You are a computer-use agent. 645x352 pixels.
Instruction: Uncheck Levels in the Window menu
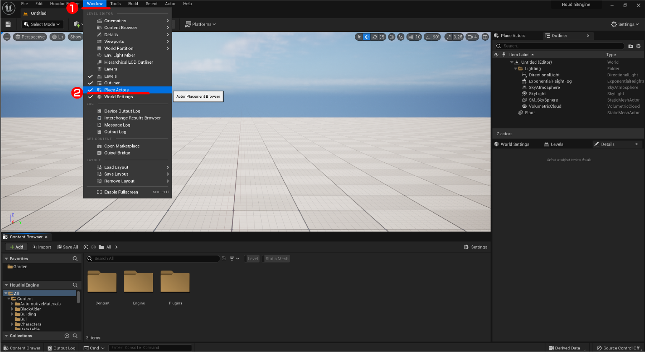click(90, 76)
